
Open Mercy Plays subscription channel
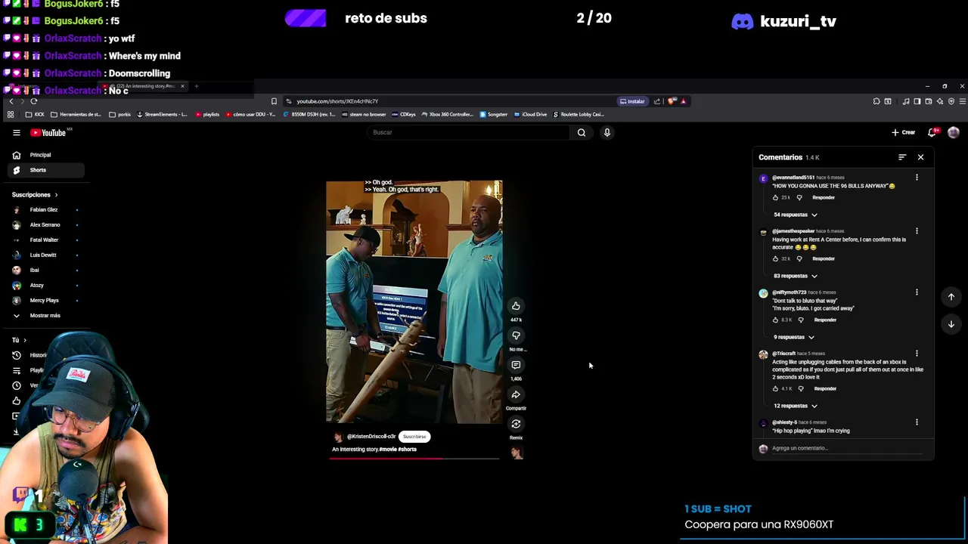click(x=44, y=300)
